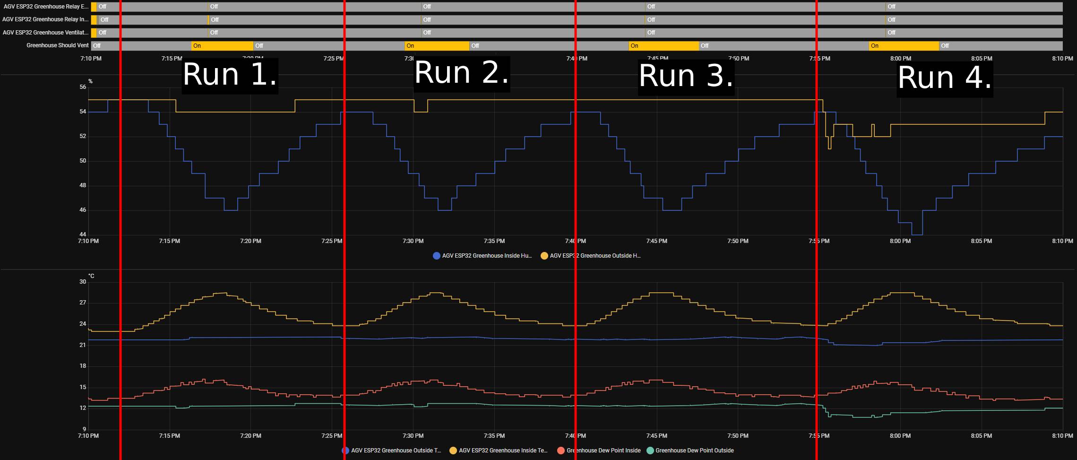Viewport: 1077px width, 460px height.
Task: Click small yellow start segment in Ventilat... row
Action: (x=94, y=33)
